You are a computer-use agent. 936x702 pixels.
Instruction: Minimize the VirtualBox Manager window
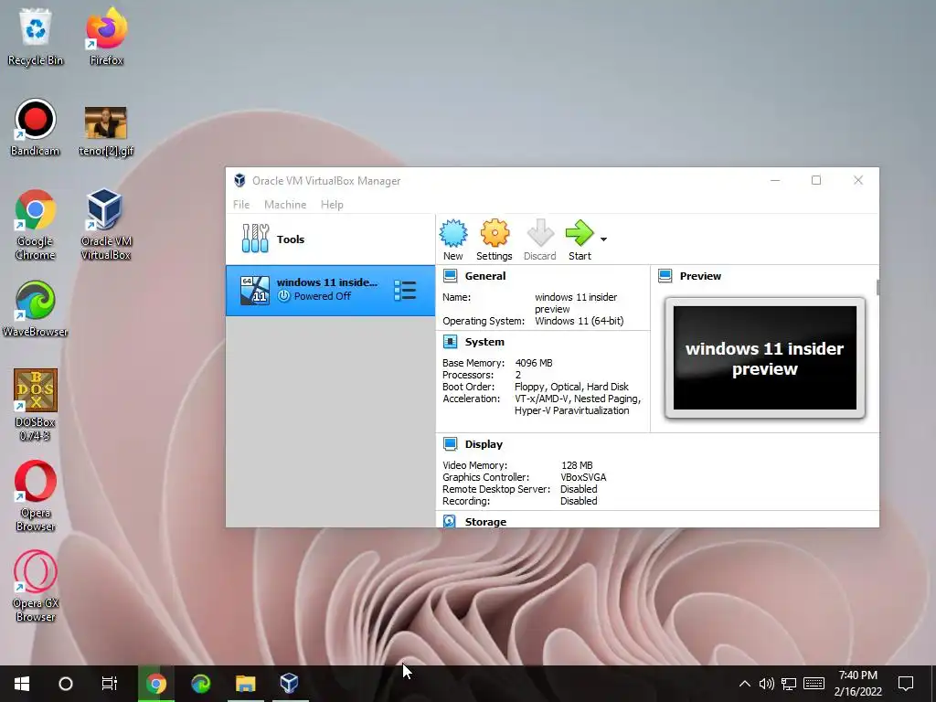point(775,180)
